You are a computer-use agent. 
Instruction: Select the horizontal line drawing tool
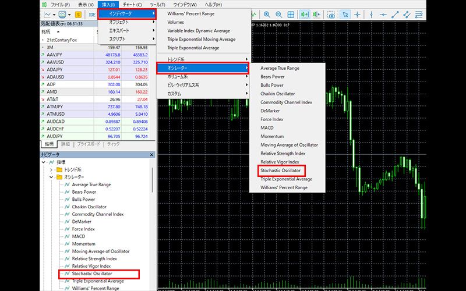(383, 15)
